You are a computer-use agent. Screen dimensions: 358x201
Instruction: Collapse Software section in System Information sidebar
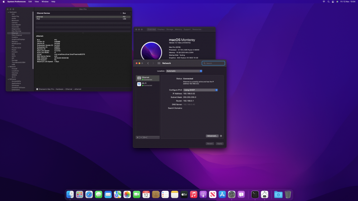tap(9, 79)
